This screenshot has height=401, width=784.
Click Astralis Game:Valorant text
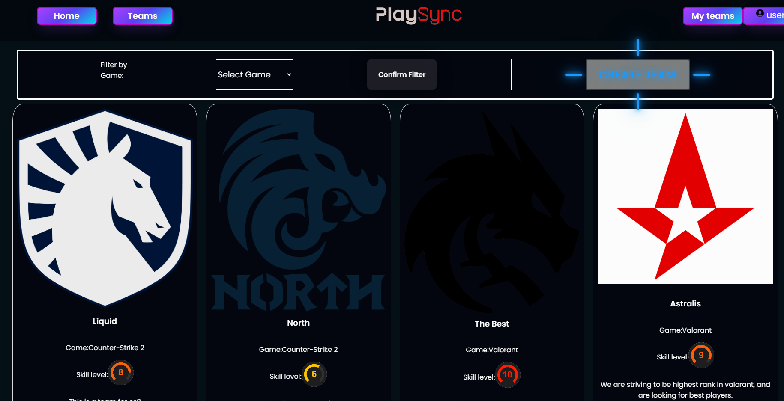pyautogui.click(x=685, y=330)
